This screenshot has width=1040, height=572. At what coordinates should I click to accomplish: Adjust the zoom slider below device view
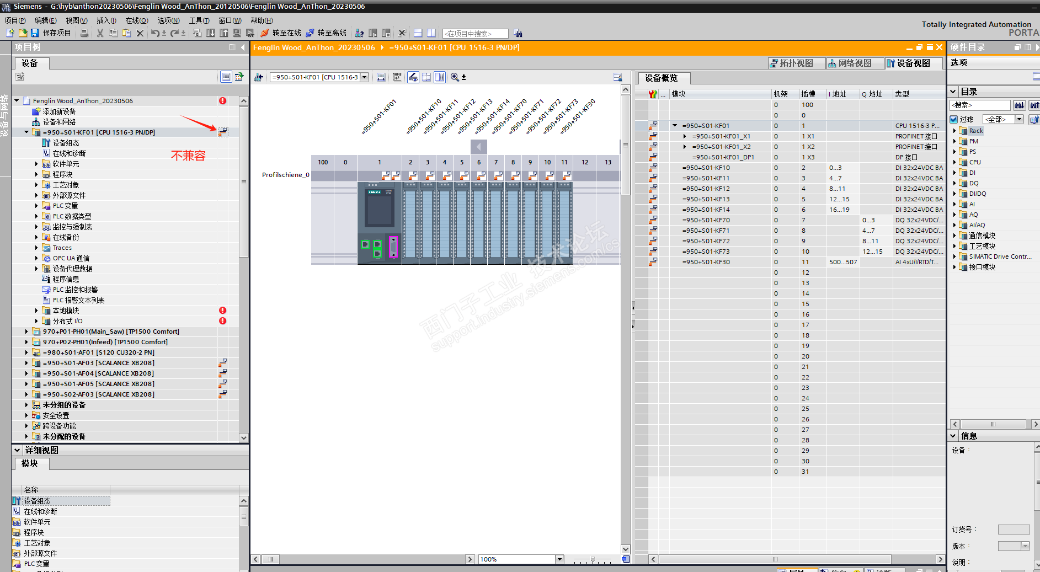point(593,559)
